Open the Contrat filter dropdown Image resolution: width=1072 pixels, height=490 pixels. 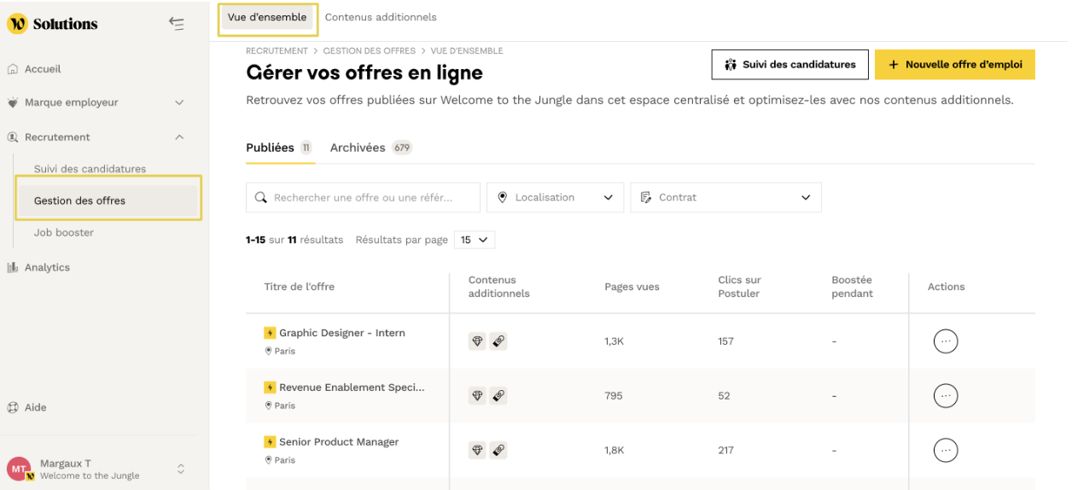(725, 197)
